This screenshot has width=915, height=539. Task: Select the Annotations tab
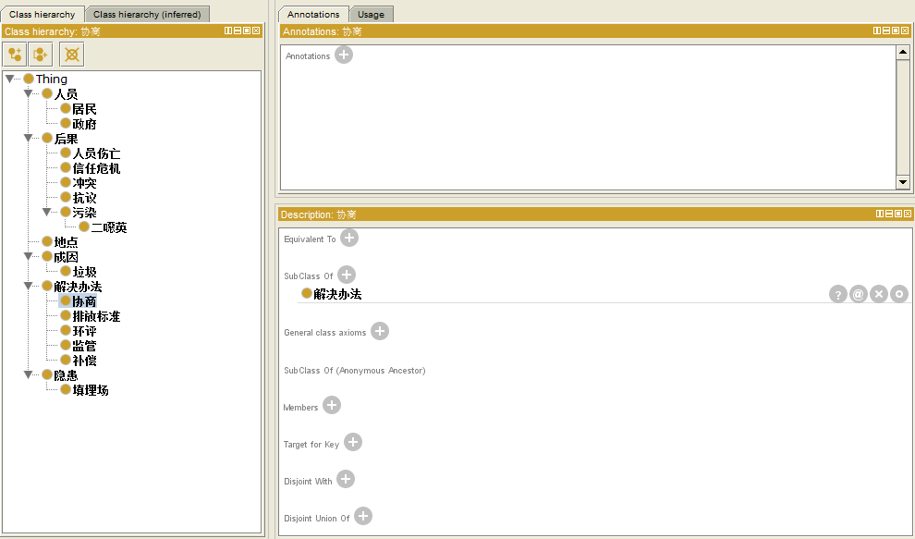[x=313, y=14]
